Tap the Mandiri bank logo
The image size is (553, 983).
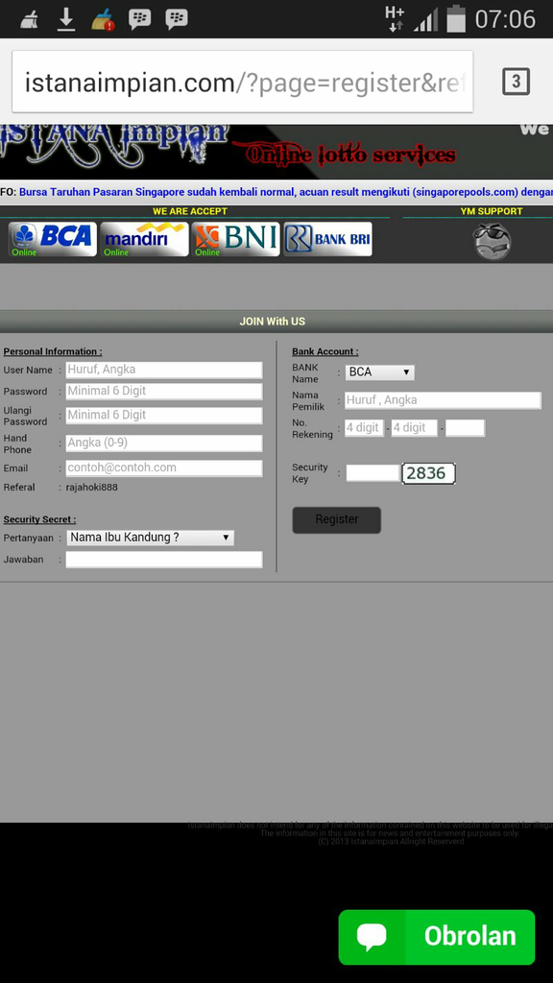click(x=144, y=239)
